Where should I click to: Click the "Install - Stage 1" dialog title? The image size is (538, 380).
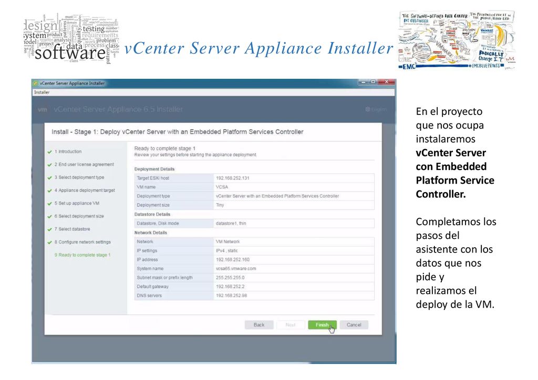(178, 132)
